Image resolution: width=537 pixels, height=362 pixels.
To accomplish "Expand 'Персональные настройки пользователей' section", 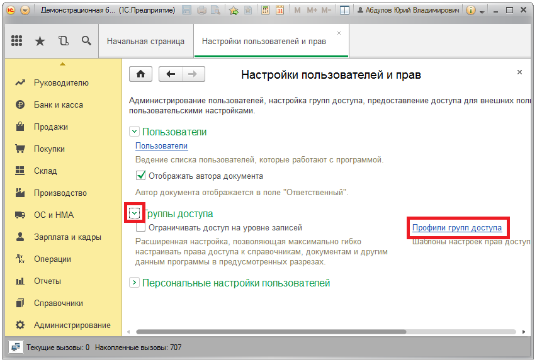I will click(134, 283).
